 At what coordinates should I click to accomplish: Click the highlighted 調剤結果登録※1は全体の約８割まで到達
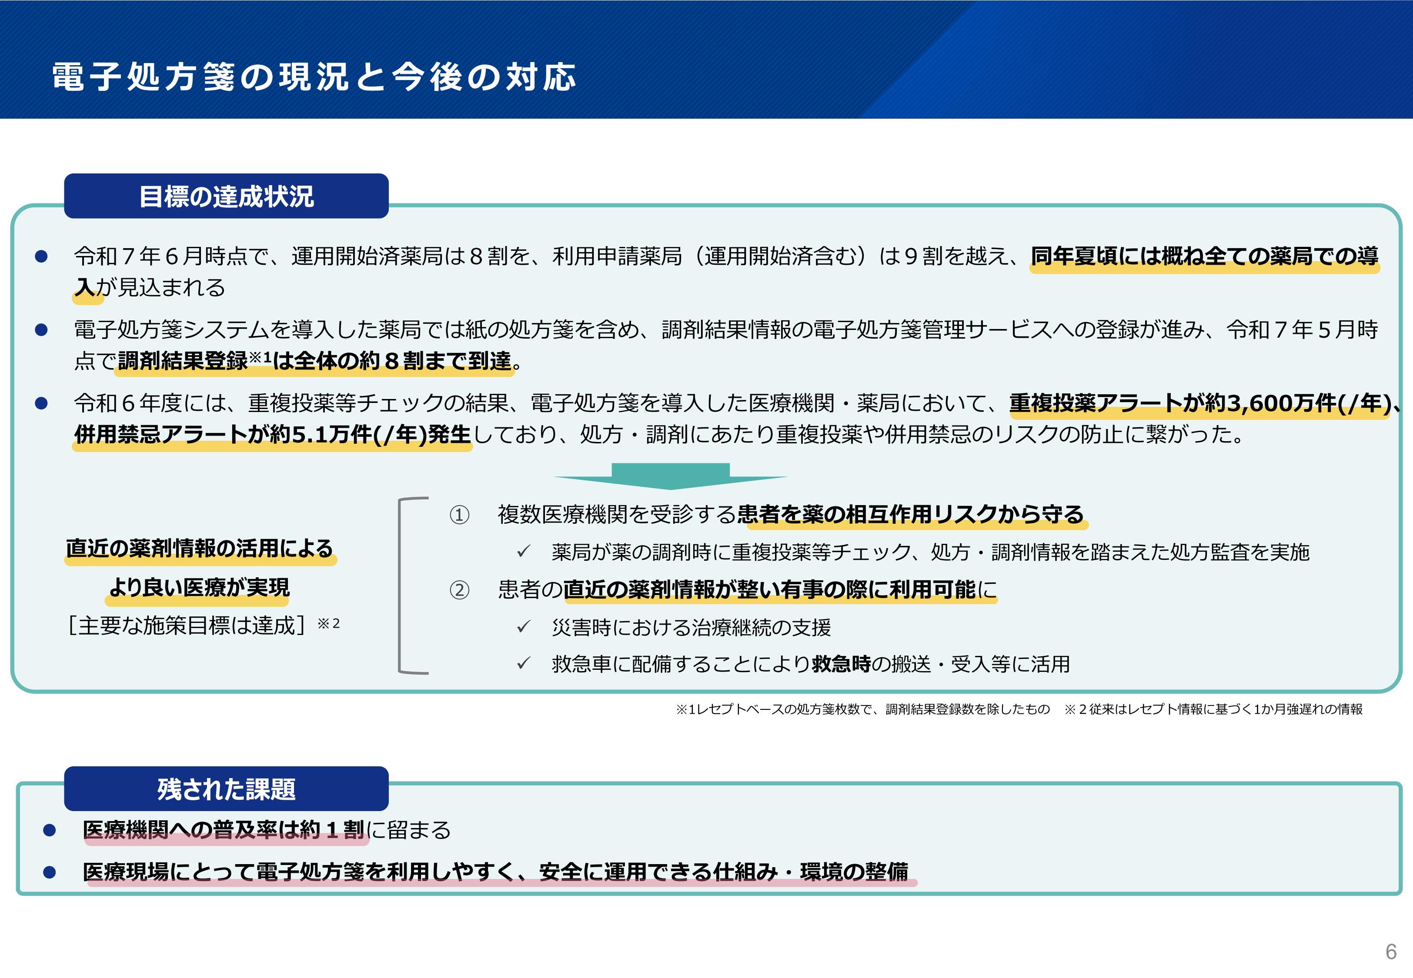(314, 362)
